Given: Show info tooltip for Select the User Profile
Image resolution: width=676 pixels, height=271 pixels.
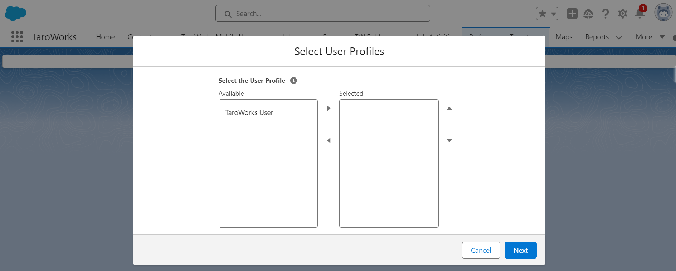Looking at the screenshot, I should coord(293,81).
